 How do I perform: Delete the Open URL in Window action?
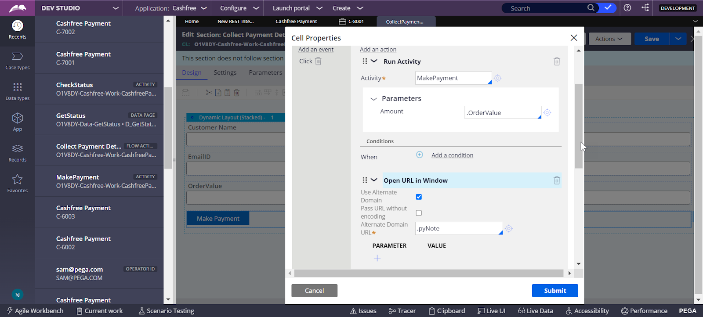(557, 180)
